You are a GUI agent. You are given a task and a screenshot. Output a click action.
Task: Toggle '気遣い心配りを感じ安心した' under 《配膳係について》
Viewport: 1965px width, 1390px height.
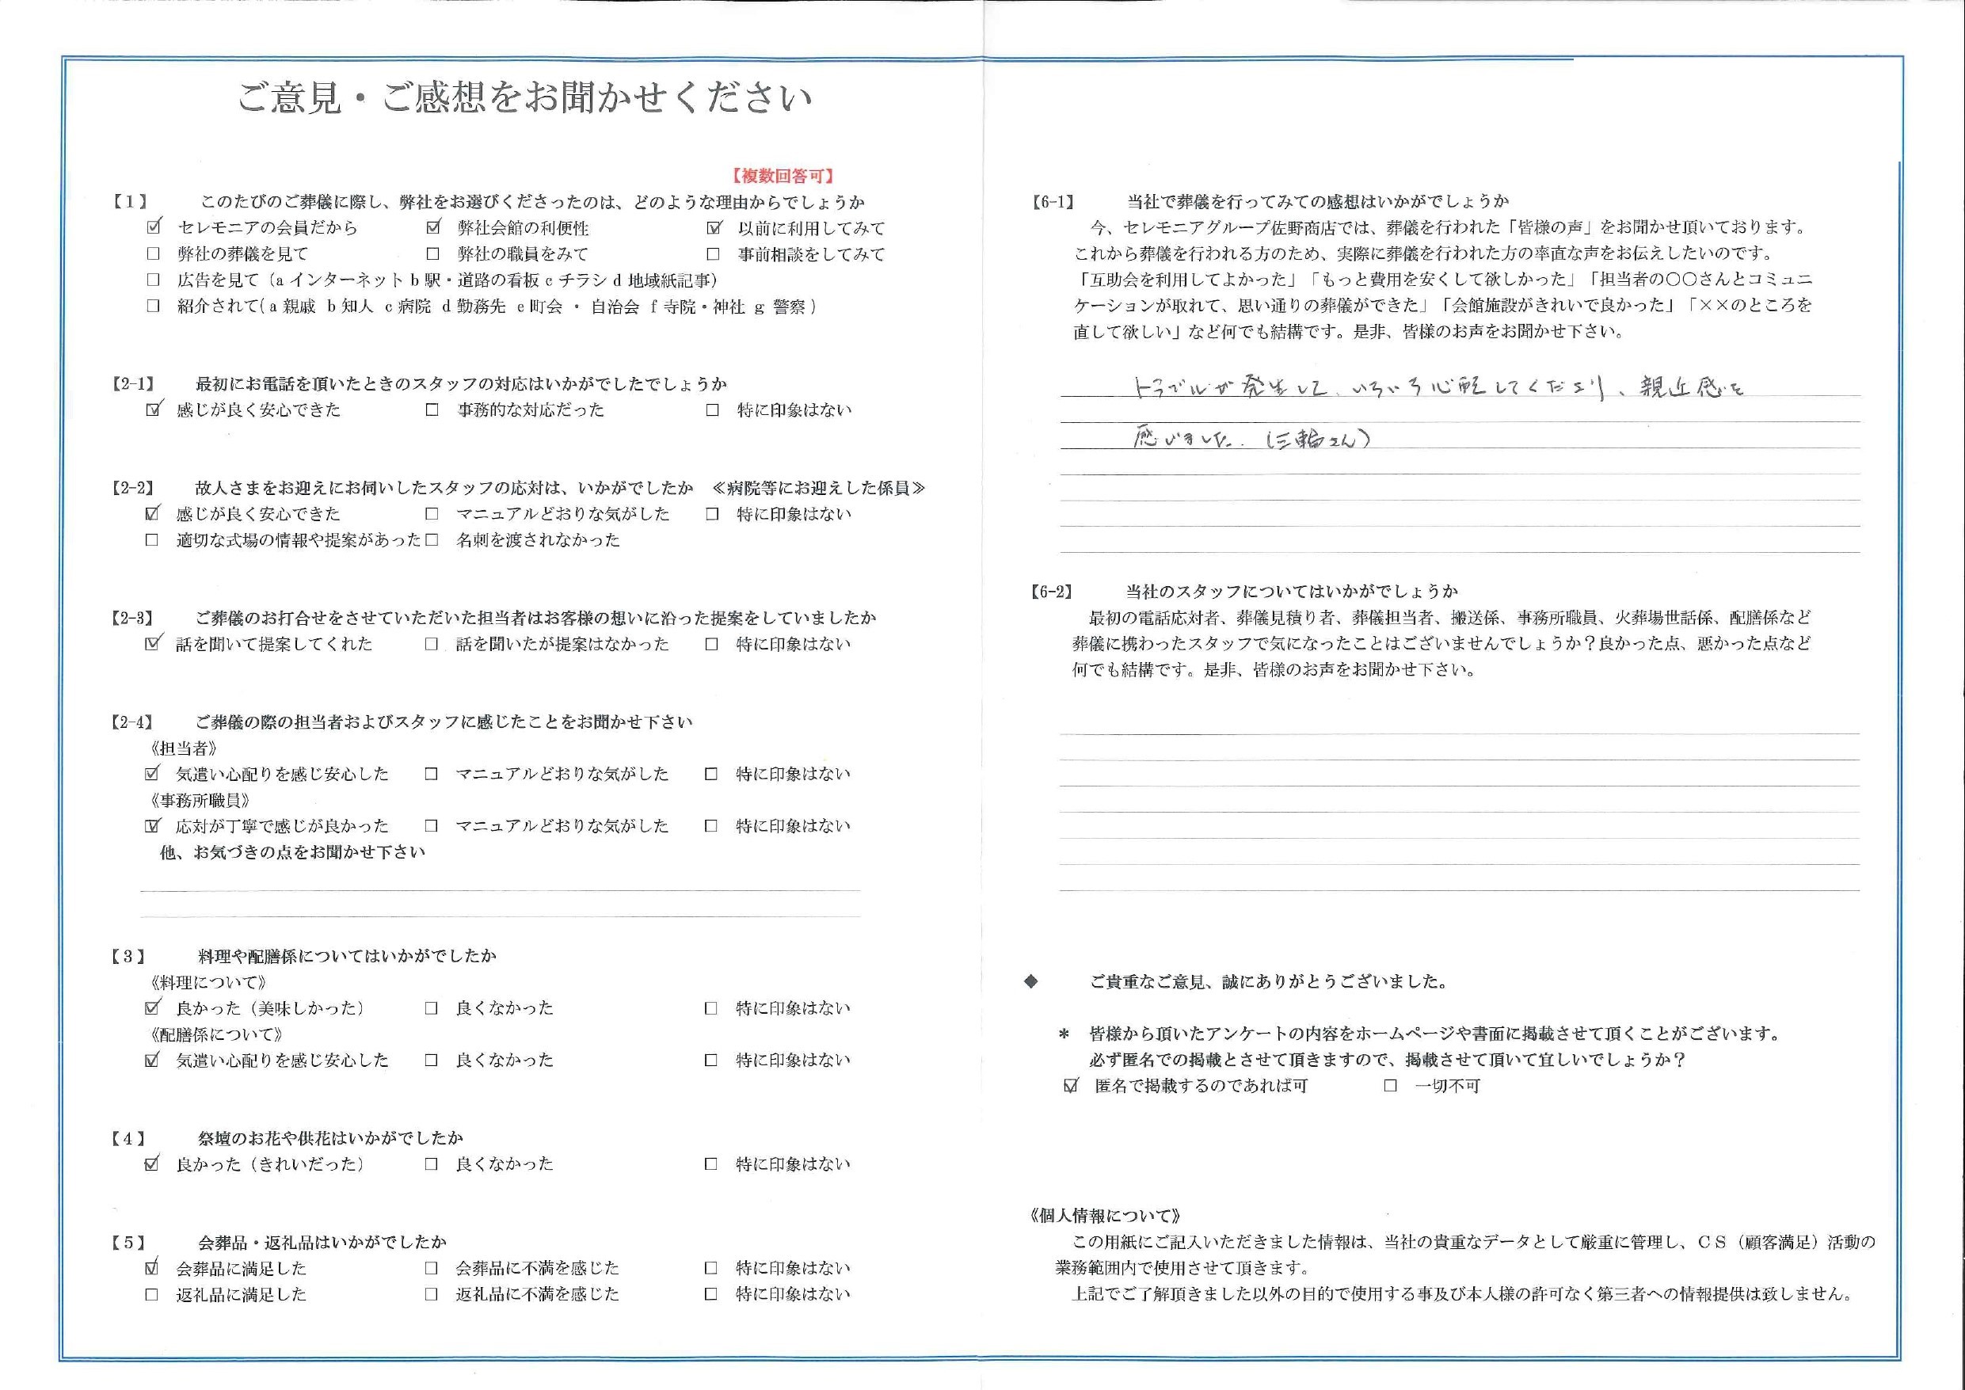tap(152, 1061)
